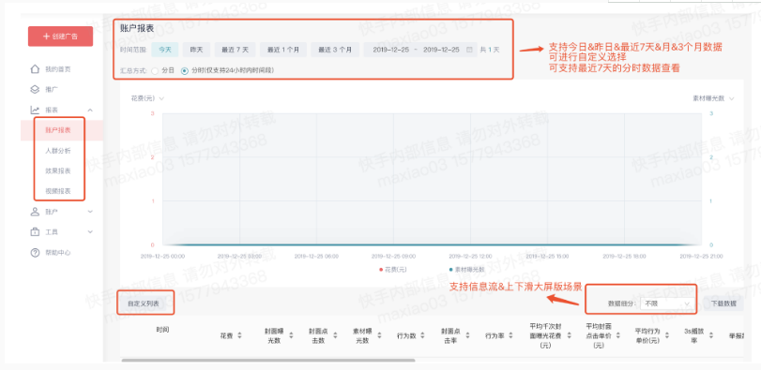
Task: Sort by the 花费 column sort icon
Action: tap(239, 335)
